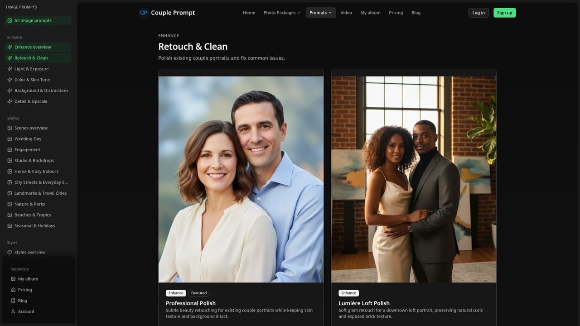This screenshot has height=326, width=580.
Task: Open Landmarks & Travel Cities scenes
Action: 38,193
